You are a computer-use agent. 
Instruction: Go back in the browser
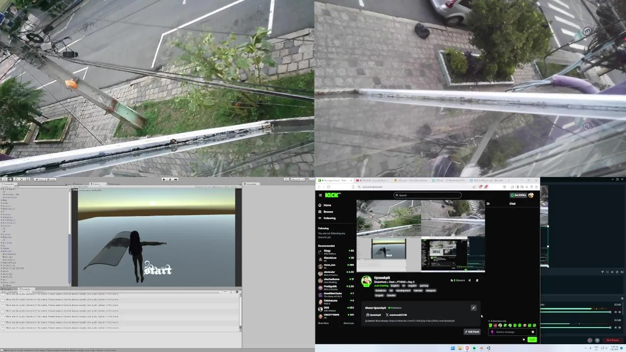[x=319, y=187]
